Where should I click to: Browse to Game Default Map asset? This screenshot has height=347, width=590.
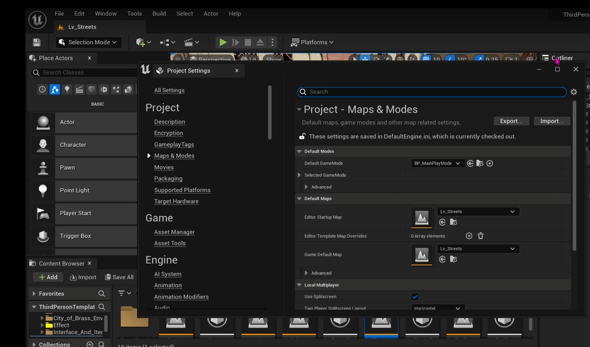coord(453,259)
